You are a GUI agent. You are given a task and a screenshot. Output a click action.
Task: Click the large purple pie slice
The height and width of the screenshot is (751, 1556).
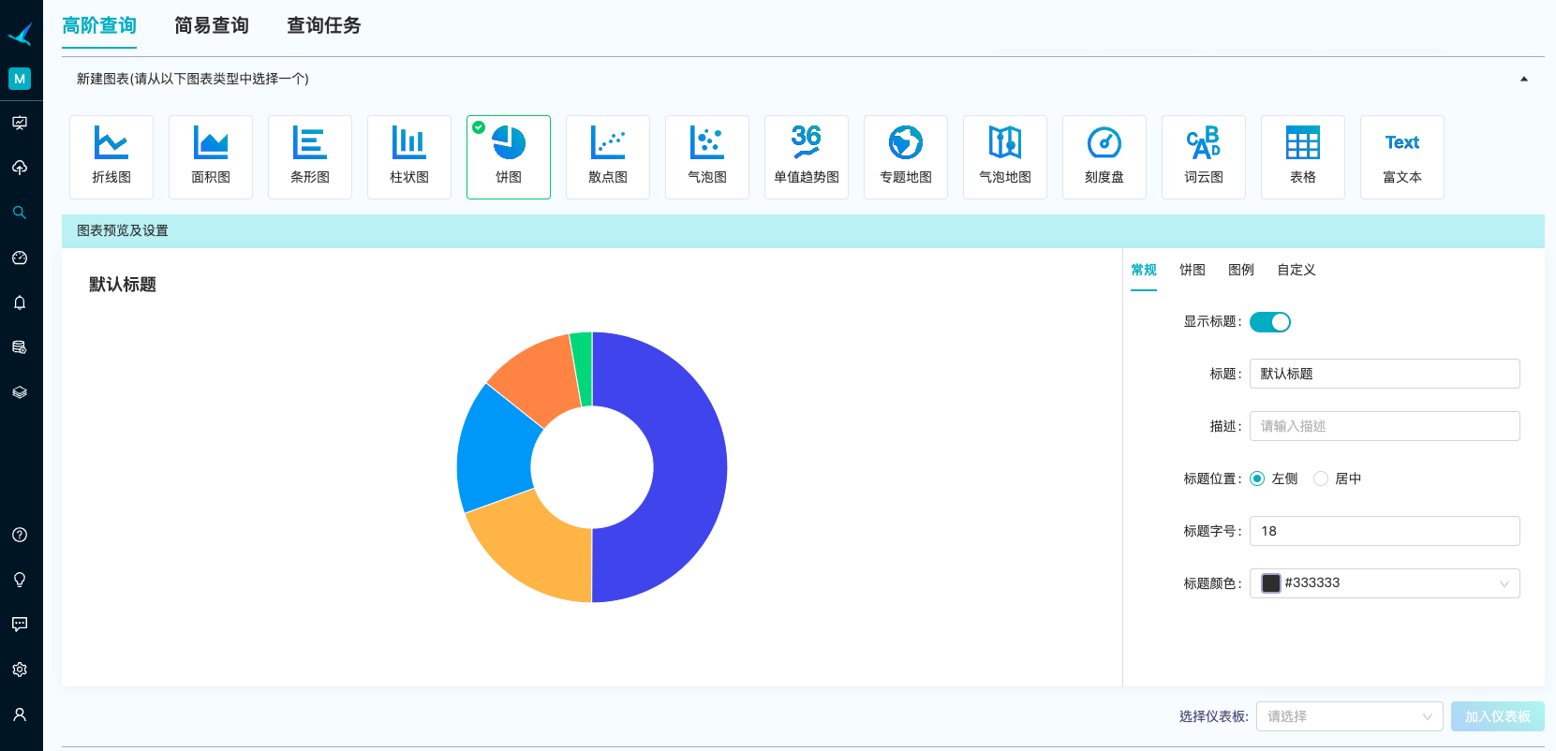tap(689, 468)
